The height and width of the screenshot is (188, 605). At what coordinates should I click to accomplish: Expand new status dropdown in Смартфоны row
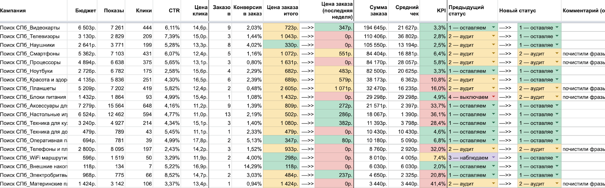click(557, 54)
